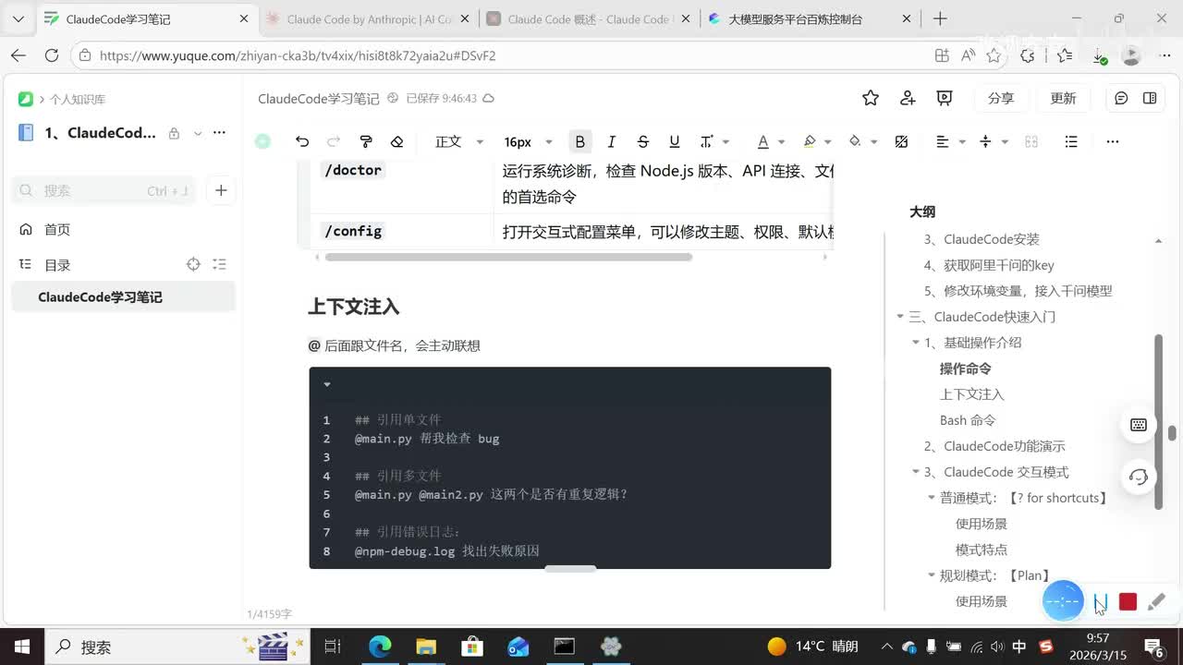Open the font color dropdown arrow

(x=781, y=142)
